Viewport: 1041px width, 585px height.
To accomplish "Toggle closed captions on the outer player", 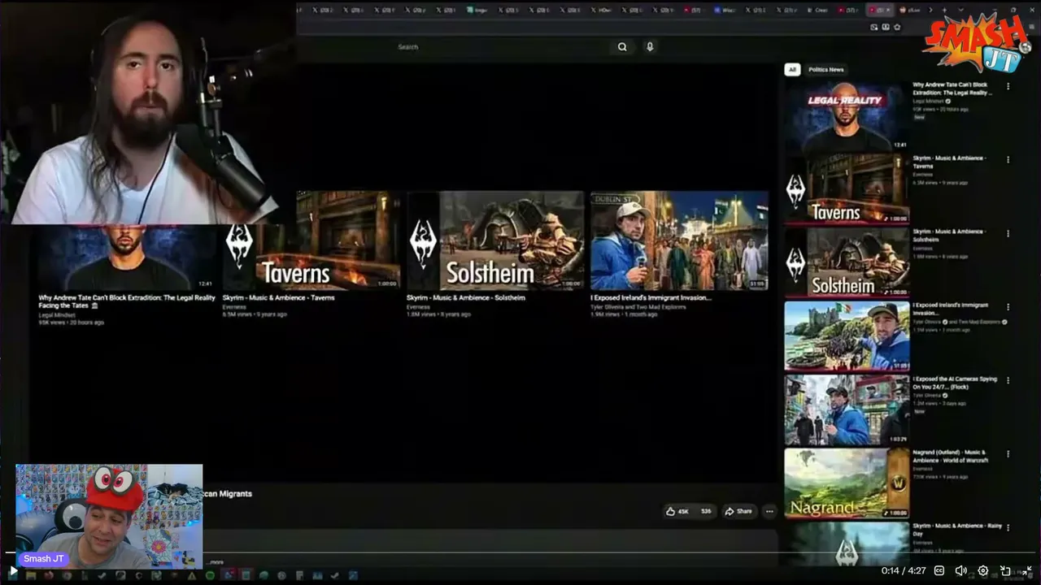I will point(939,571).
